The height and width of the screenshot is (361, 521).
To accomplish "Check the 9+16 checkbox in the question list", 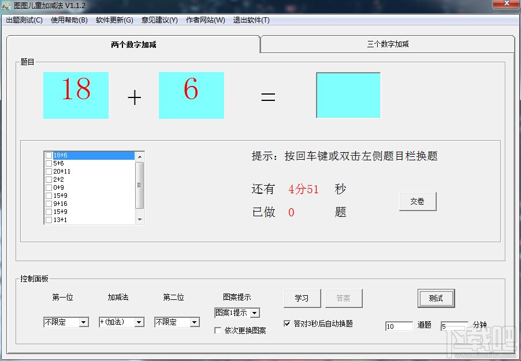I will [49, 204].
